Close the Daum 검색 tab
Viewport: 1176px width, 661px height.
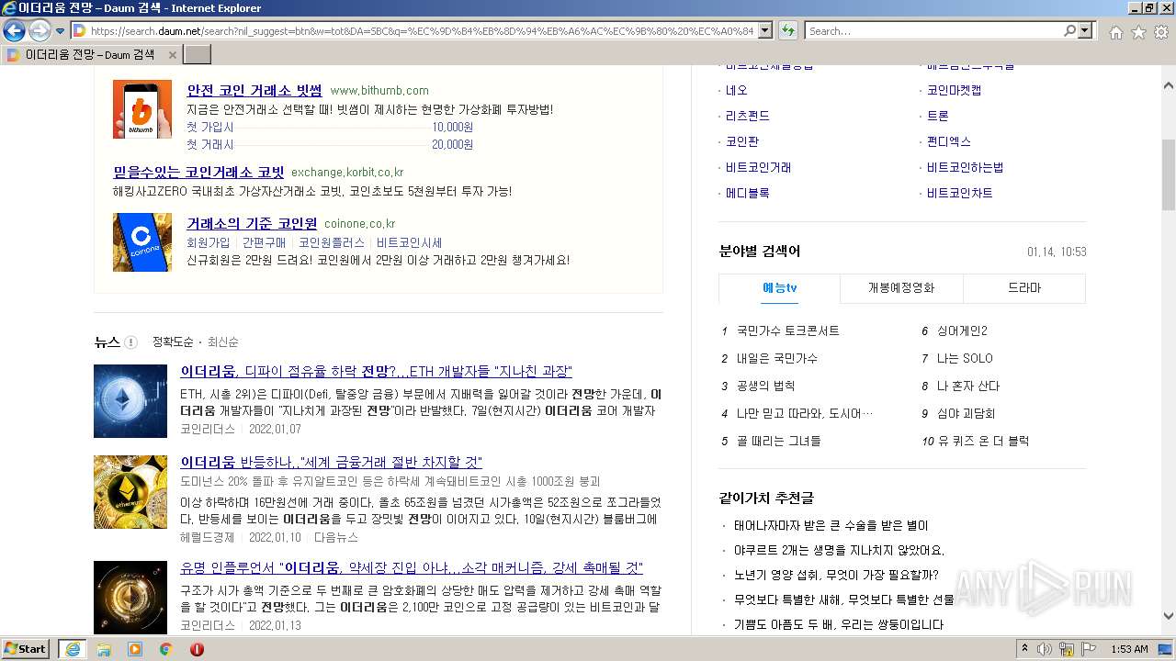pos(172,55)
